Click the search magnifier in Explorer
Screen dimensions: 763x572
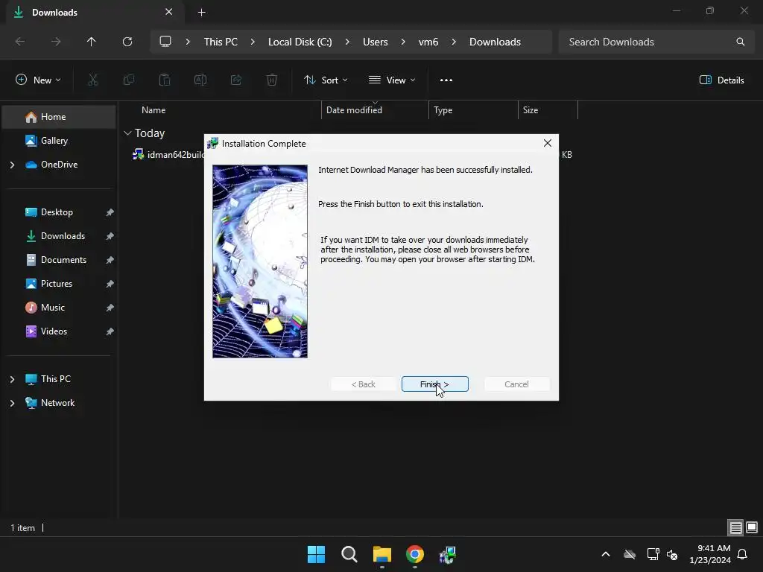[740, 42]
